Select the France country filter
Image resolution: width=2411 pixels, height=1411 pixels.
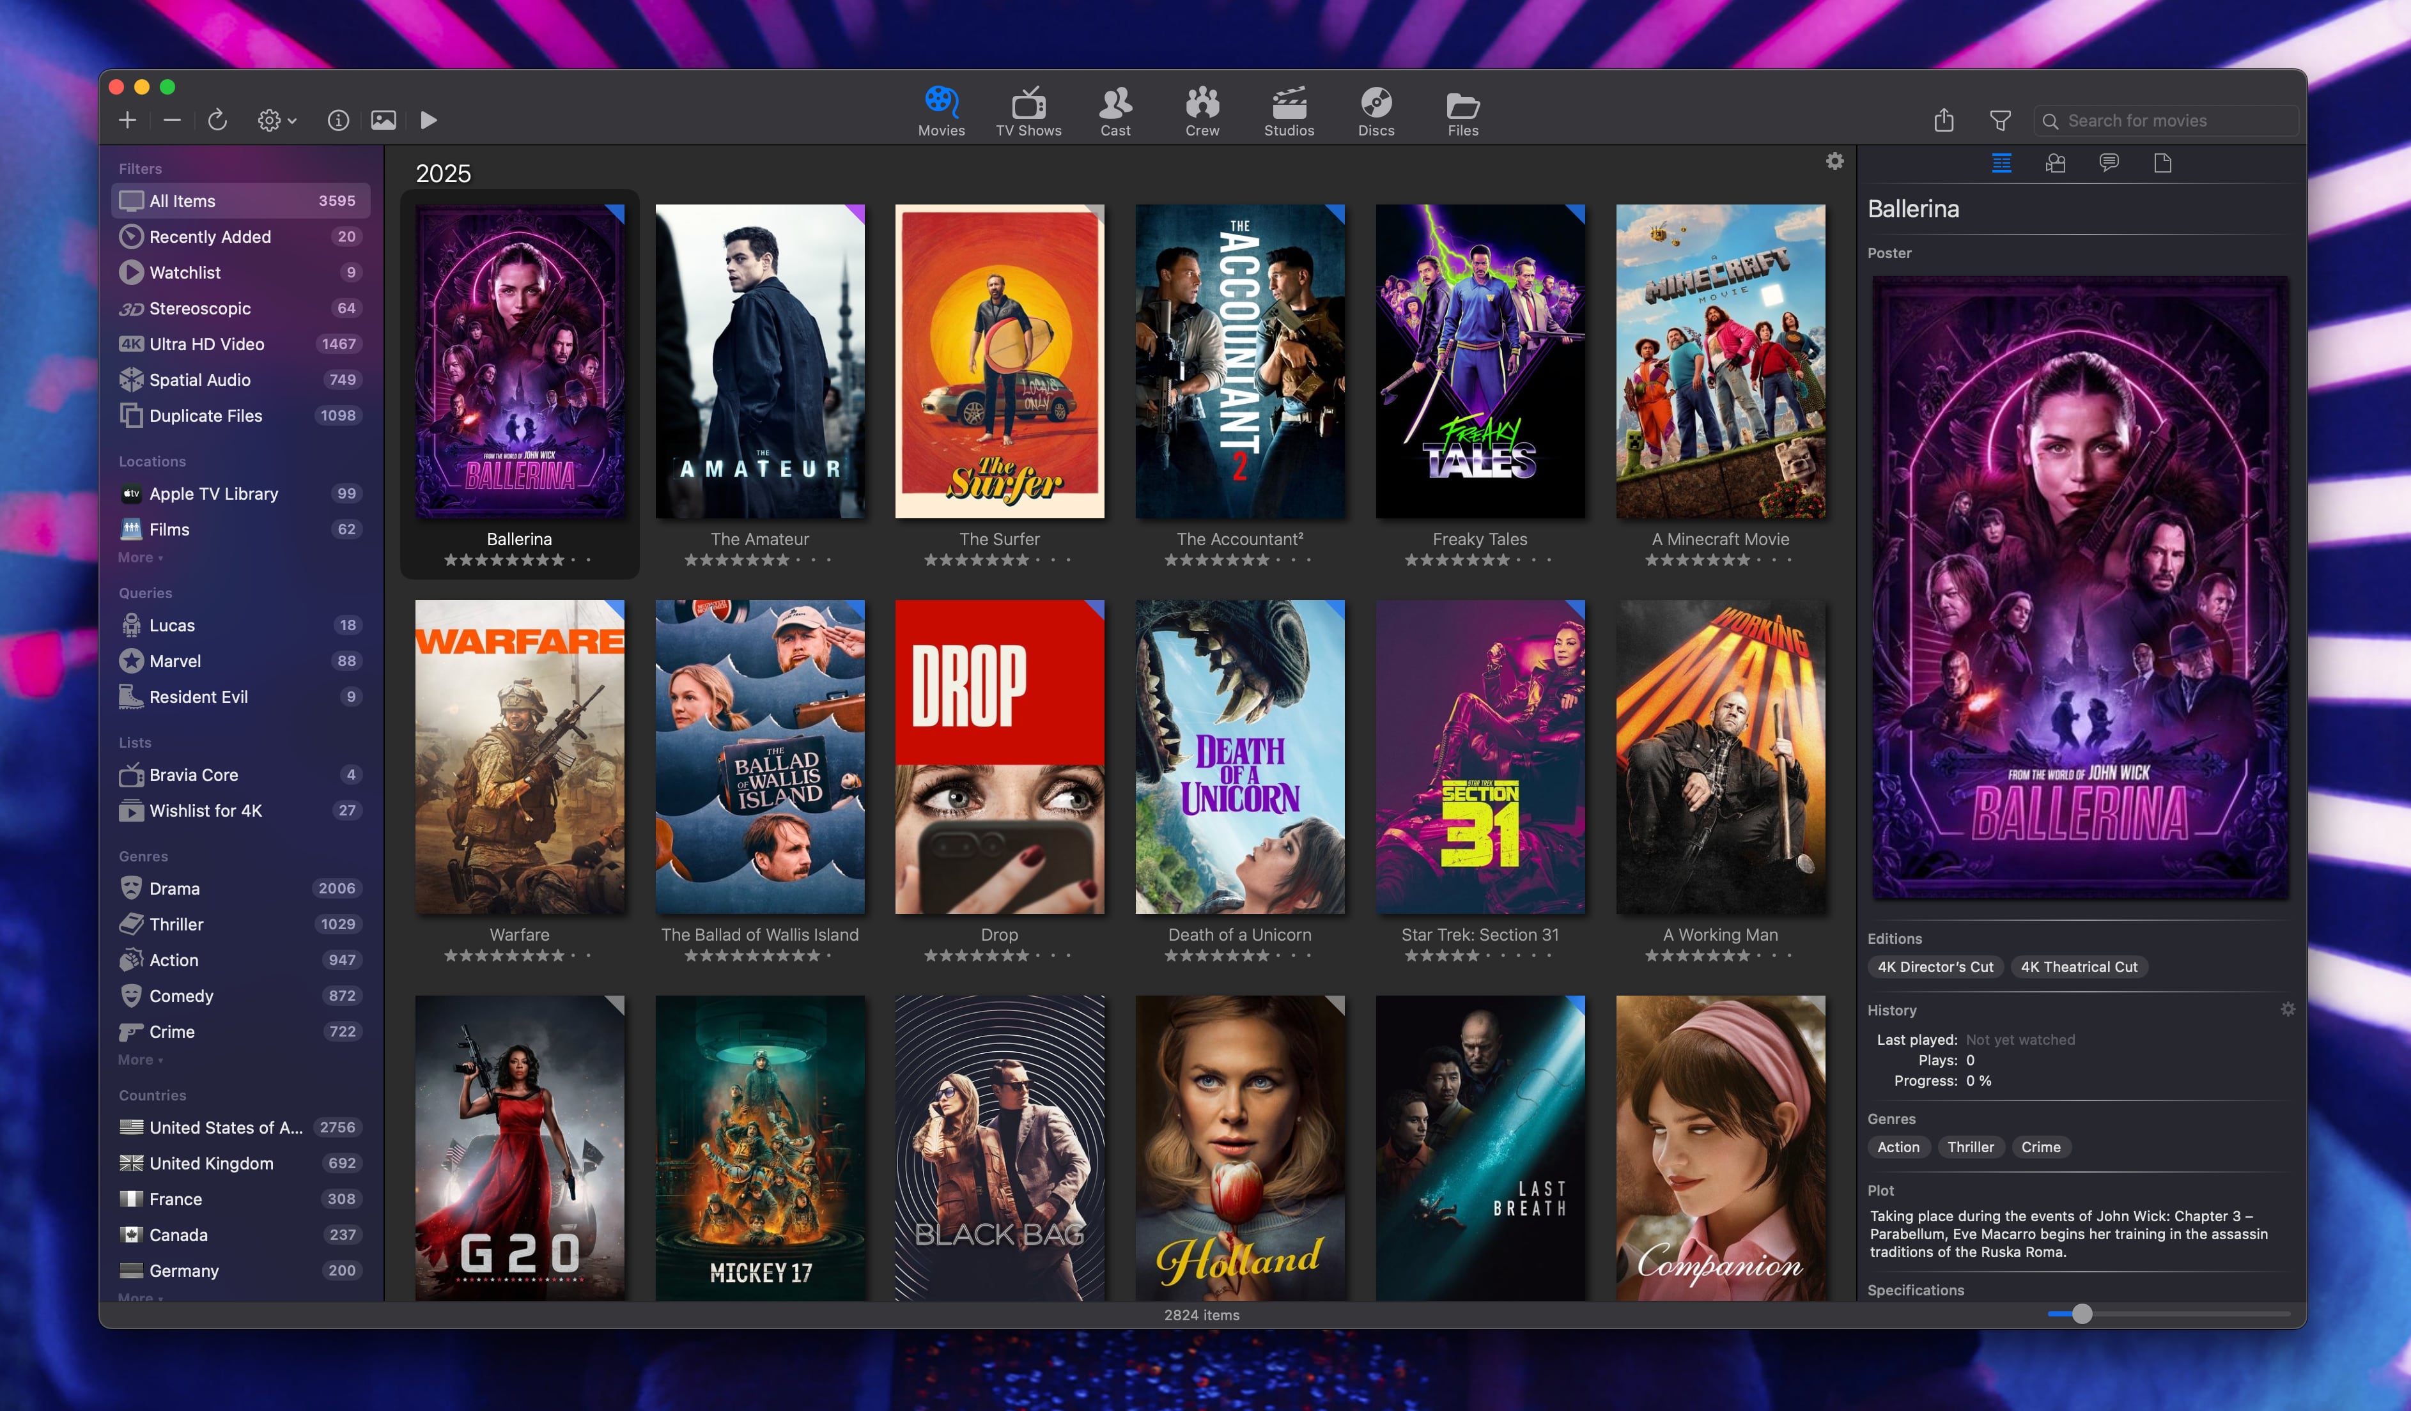[240, 1199]
